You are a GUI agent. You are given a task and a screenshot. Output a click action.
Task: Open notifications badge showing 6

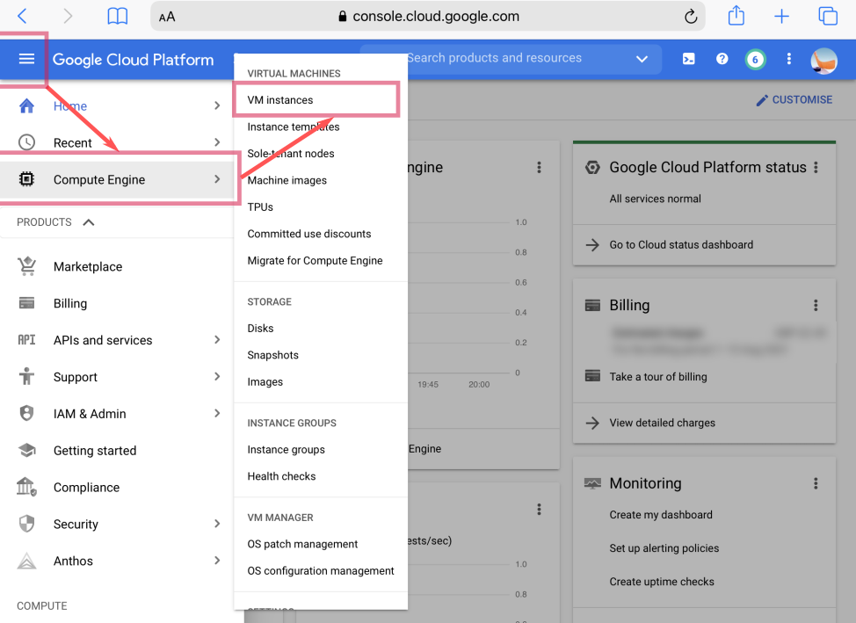click(x=754, y=59)
